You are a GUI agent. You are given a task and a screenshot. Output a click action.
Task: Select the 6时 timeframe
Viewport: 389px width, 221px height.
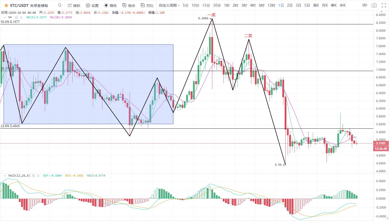261,5
